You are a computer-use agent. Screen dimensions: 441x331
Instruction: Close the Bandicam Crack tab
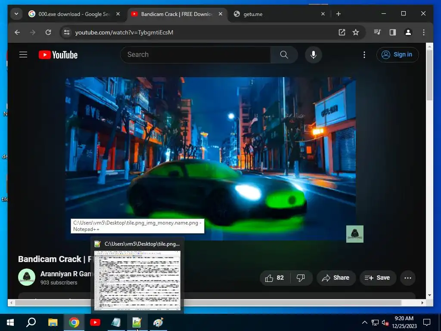coord(220,14)
